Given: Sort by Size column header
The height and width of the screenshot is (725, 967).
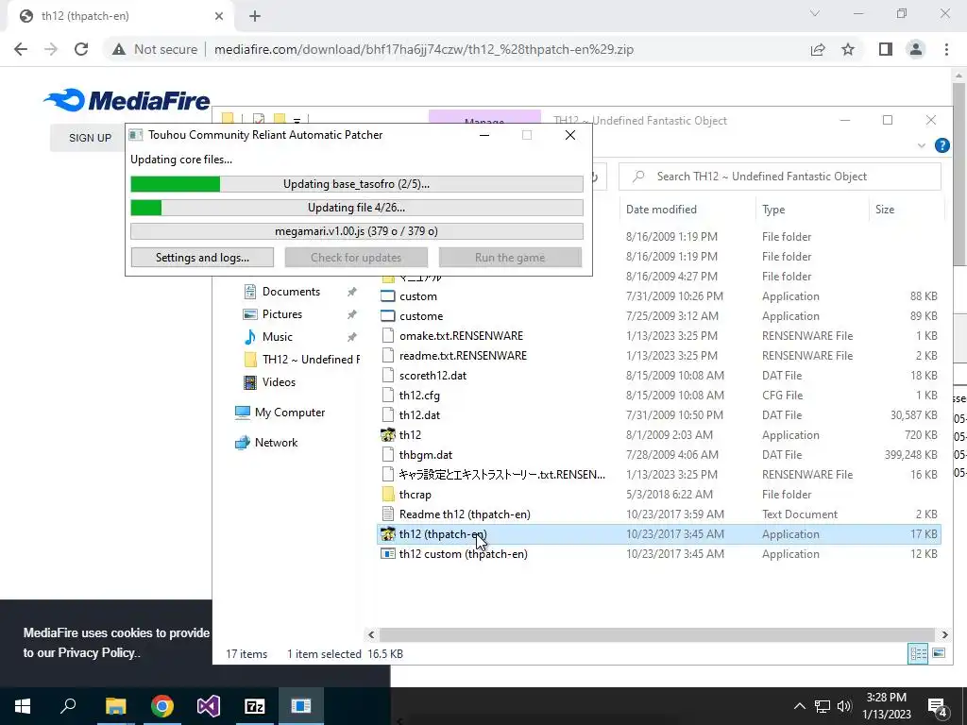Looking at the screenshot, I should pos(884,210).
